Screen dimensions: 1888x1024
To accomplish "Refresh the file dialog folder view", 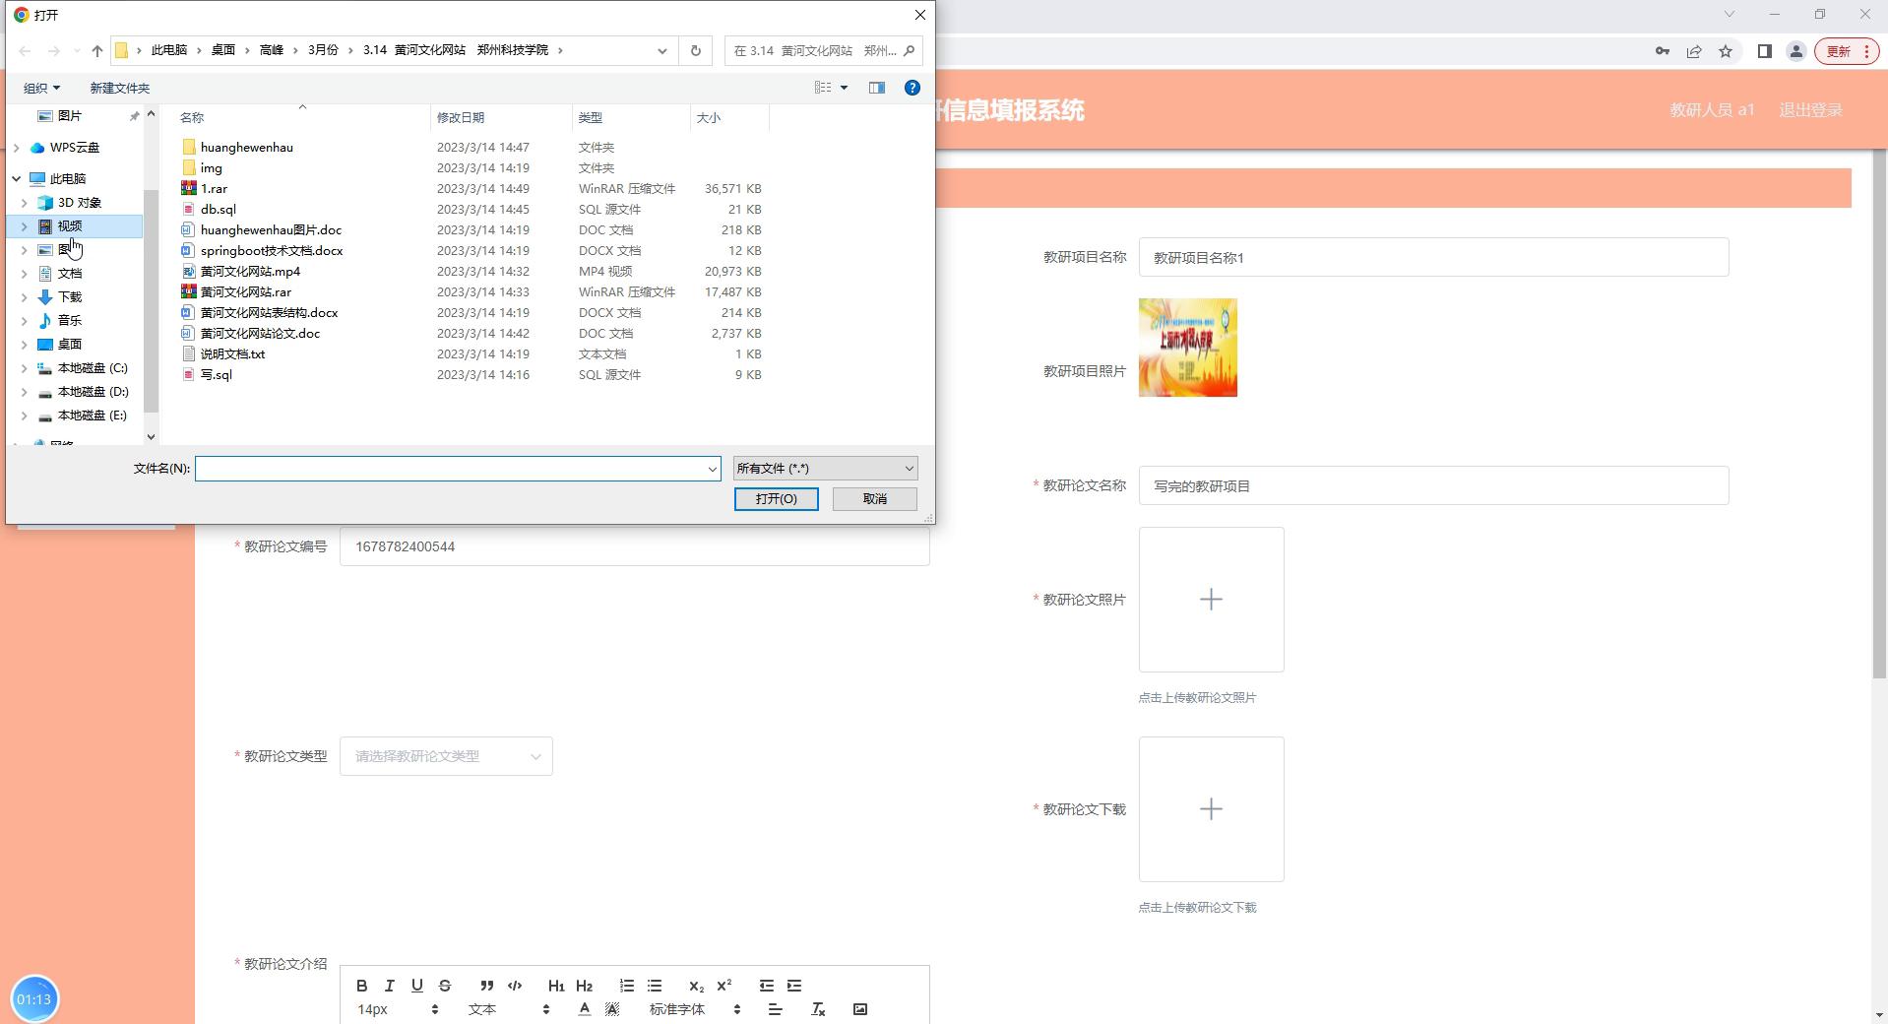I will (x=695, y=50).
